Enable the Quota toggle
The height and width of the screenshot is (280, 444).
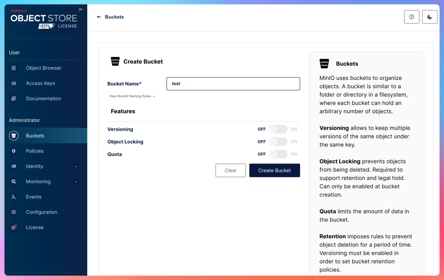pos(278,154)
